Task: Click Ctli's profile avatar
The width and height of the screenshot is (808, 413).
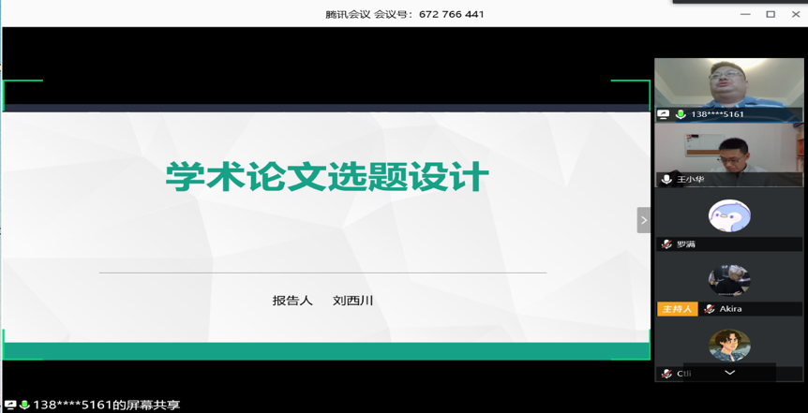Action: [729, 346]
